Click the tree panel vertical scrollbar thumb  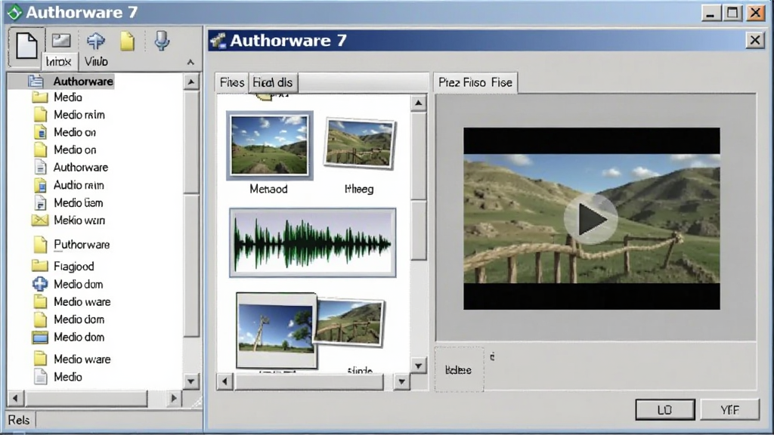(x=191, y=142)
